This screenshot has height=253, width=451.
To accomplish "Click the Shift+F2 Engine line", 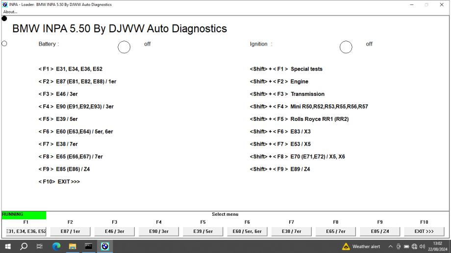I will tap(279, 82).
